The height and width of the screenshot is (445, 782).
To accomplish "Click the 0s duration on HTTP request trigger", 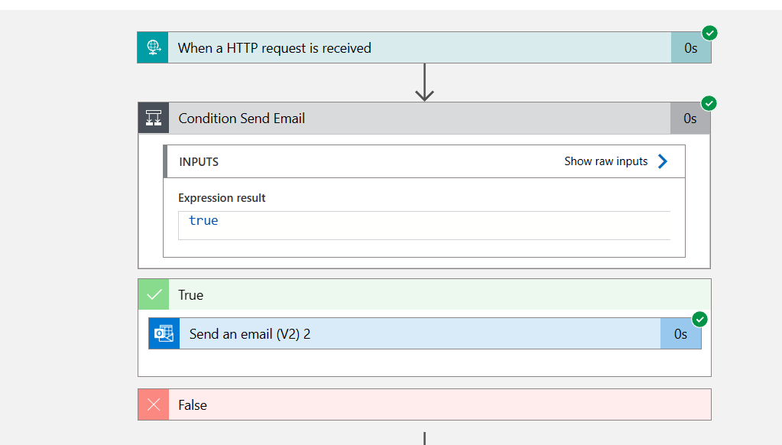I will (x=691, y=48).
